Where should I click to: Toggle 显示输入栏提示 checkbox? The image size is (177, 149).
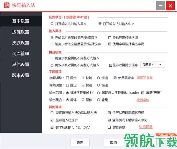[x=52, y=120]
